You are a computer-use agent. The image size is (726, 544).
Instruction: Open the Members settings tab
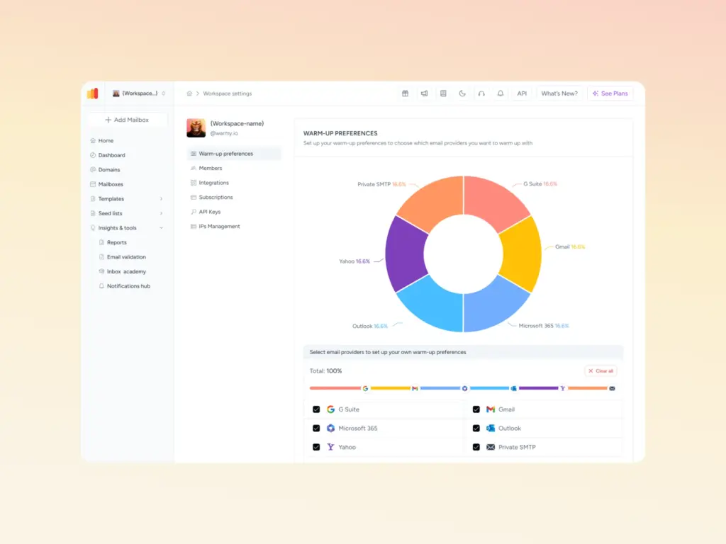(210, 169)
